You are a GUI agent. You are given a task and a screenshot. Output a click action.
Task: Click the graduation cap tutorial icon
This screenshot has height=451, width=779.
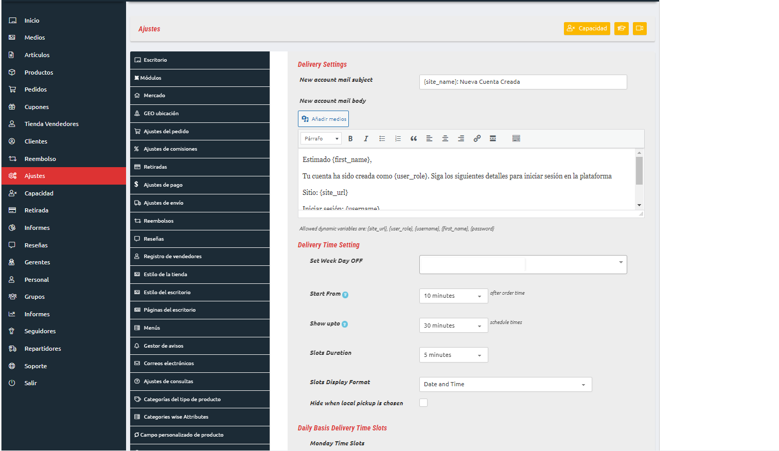click(x=621, y=29)
